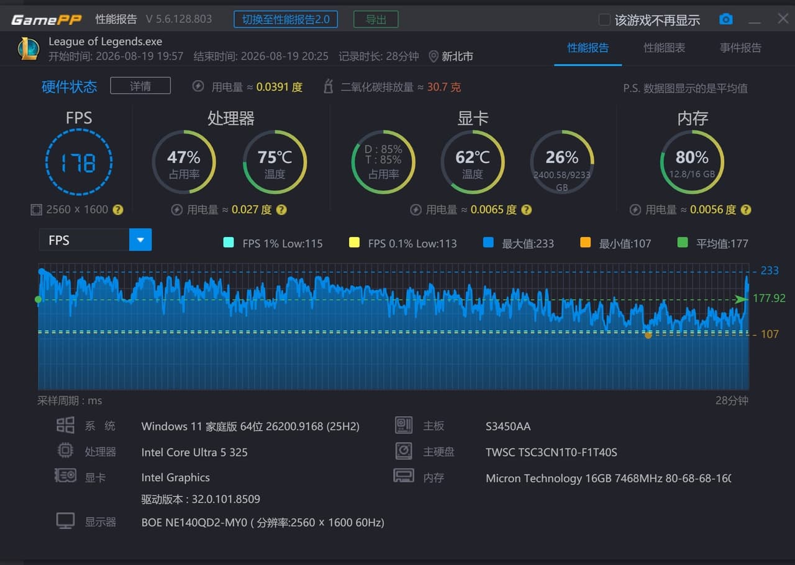Click the 详情 details button

coord(140,86)
